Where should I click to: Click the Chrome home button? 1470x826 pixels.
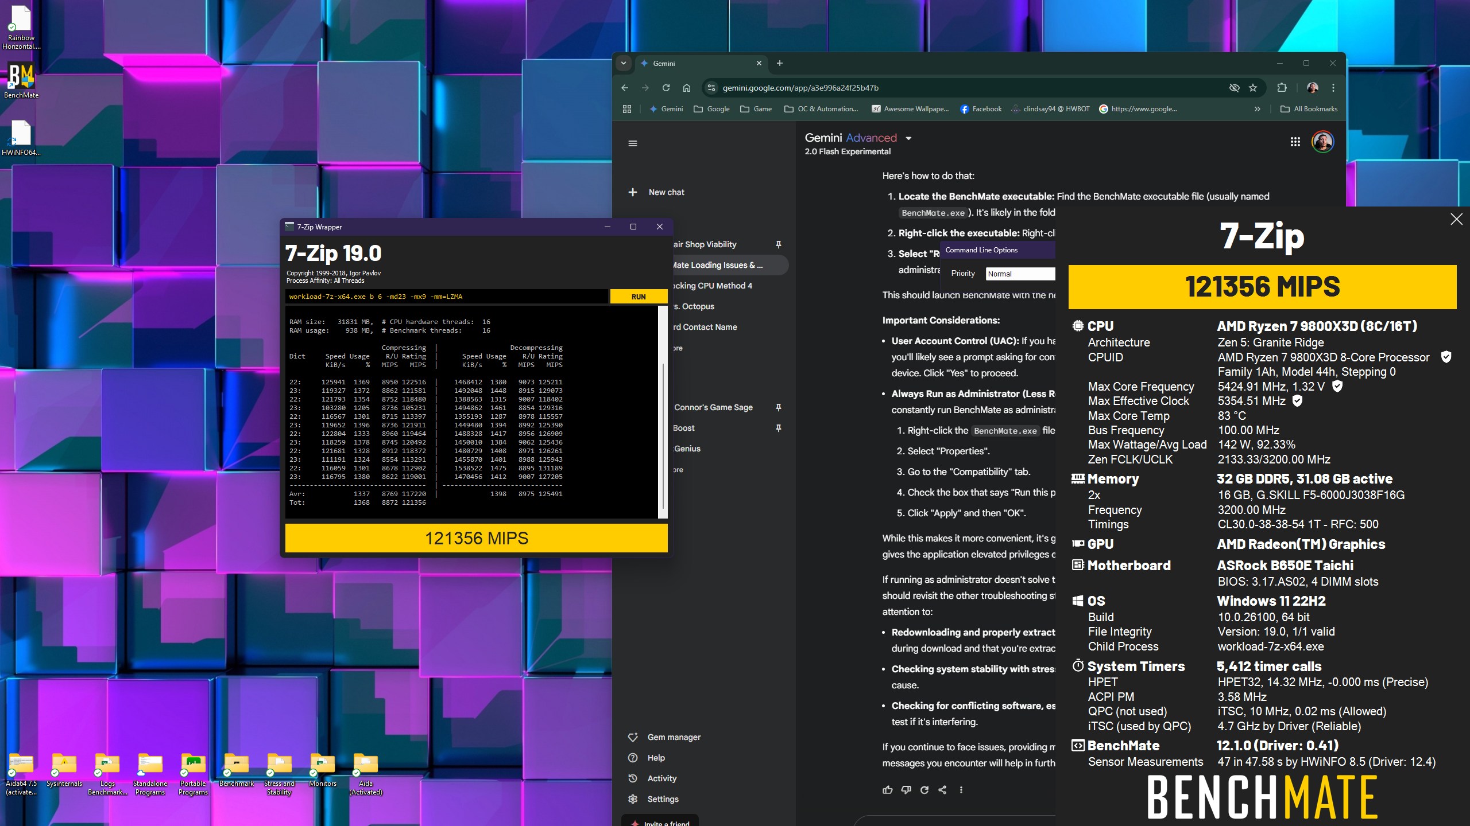point(687,88)
